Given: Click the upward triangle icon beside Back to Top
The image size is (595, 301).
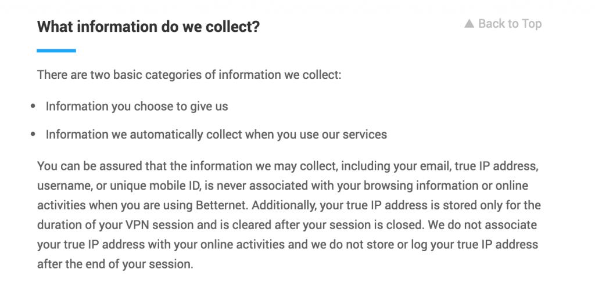Looking at the screenshot, I should point(469,23).
